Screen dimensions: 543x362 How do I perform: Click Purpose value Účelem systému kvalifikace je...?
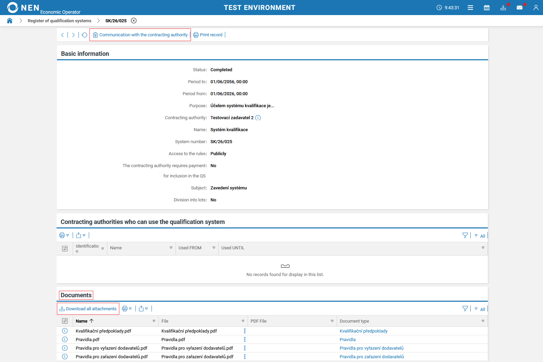(242, 106)
